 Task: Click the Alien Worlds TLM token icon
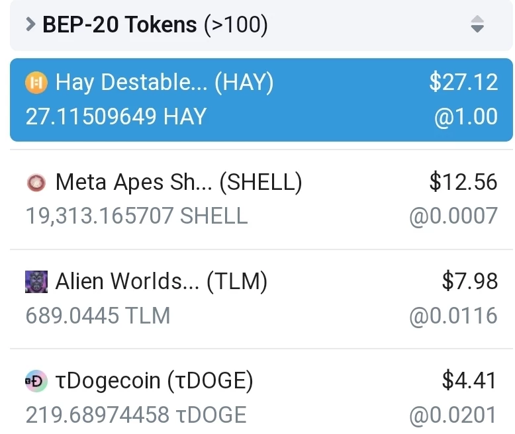coord(36,282)
